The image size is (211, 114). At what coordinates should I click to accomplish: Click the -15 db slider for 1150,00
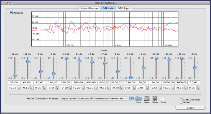click(x=131, y=77)
